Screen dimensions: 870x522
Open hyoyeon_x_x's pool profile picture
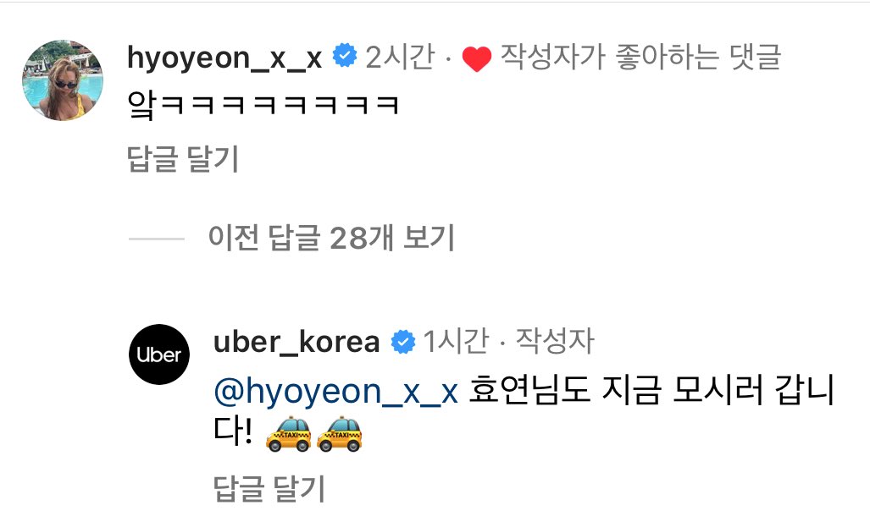point(63,80)
